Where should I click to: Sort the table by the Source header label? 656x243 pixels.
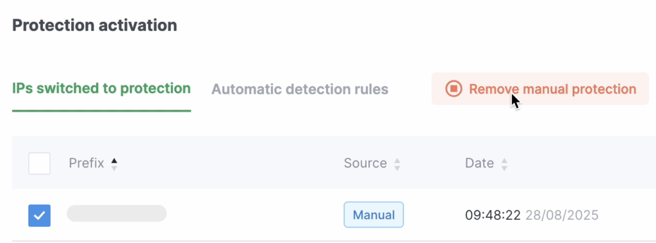coord(365,163)
